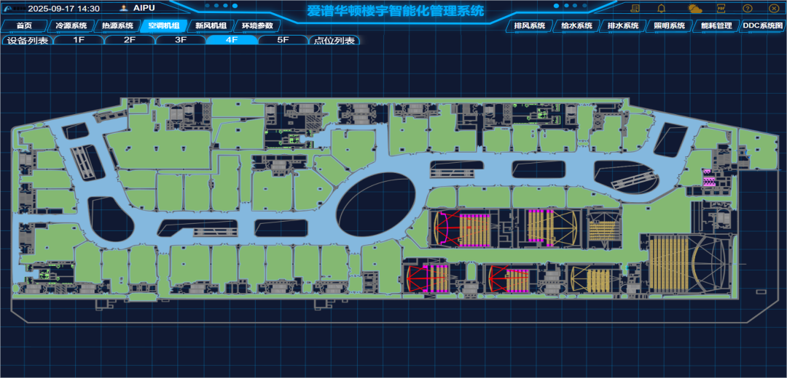Select the 2F floor tab
This screenshot has width=787, height=378.
[130, 40]
